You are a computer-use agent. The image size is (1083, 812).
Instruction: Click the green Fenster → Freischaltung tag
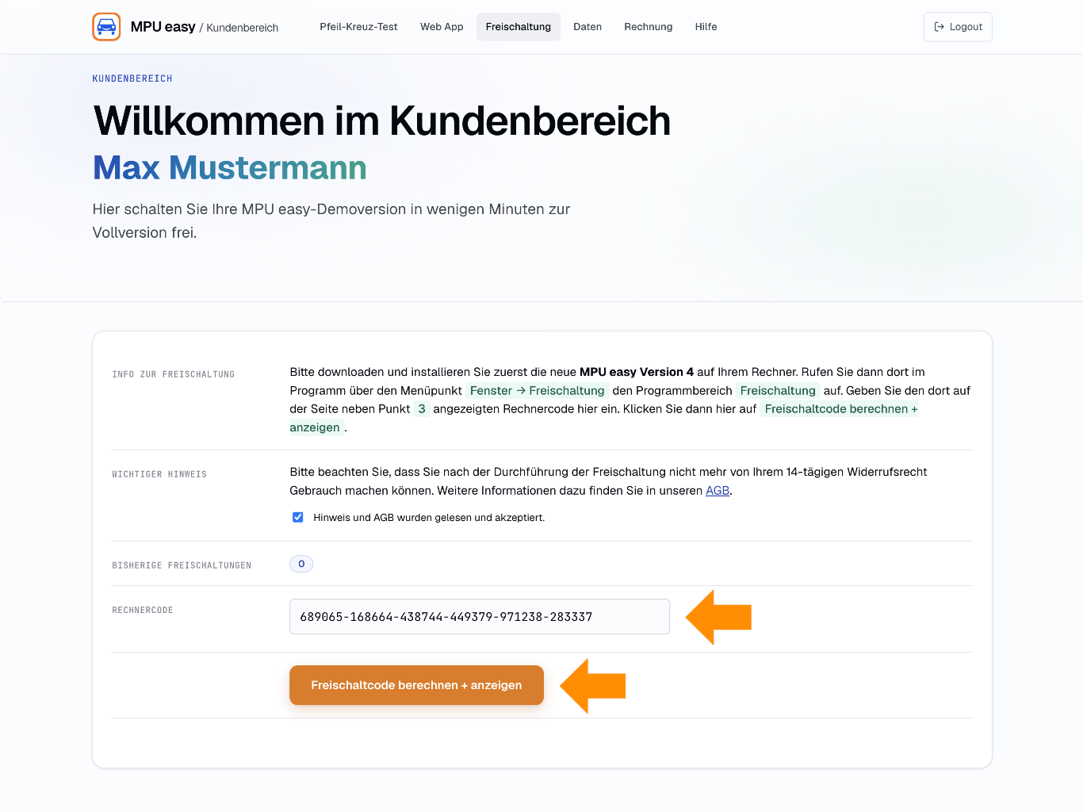537,391
